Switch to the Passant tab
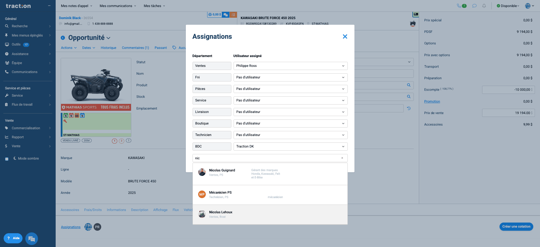This screenshot has width=540, height=247. (x=161, y=48)
